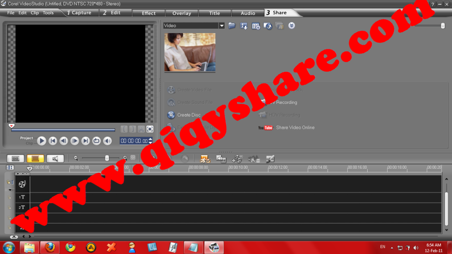Zoom out the timeline
This screenshot has width=452, height=254.
pyautogui.click(x=76, y=158)
